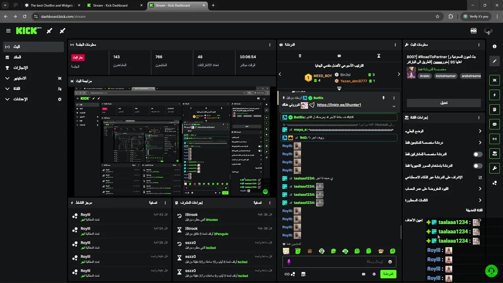The width and height of the screenshot is (503, 283).
Task: Open the emoji picker in the message box
Action: pos(390,261)
